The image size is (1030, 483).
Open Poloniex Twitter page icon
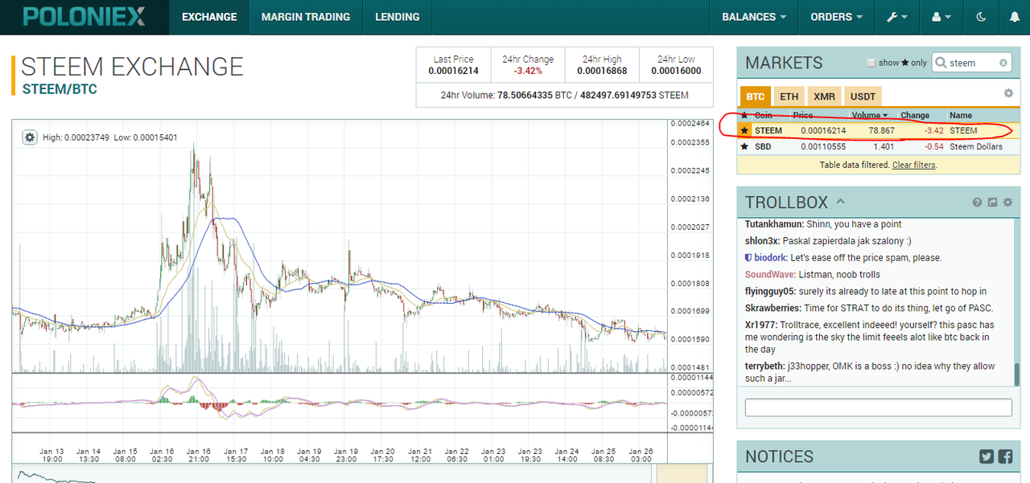987,456
